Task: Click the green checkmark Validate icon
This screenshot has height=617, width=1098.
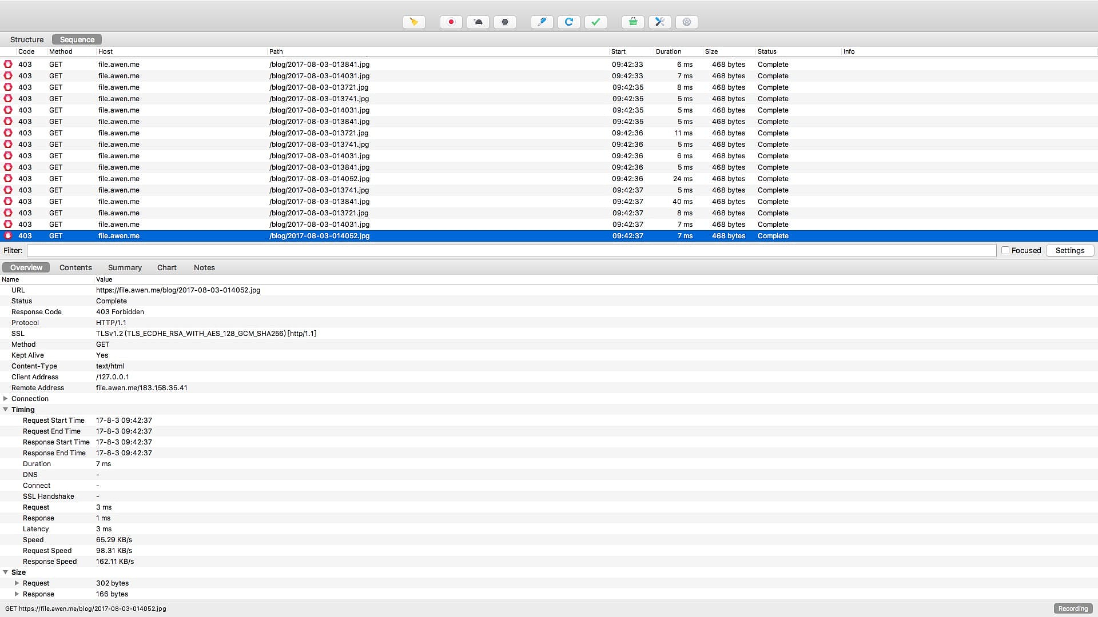Action: coord(595,22)
